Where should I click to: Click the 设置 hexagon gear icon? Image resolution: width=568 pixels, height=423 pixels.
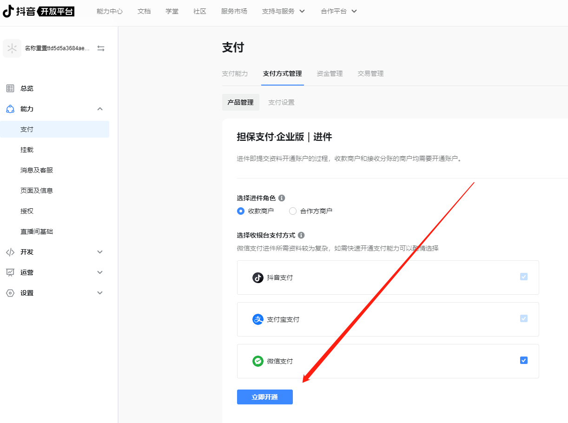(10, 293)
